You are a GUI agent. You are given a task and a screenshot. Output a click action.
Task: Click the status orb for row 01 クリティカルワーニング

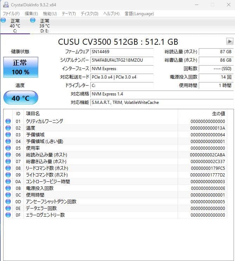tap(8, 121)
